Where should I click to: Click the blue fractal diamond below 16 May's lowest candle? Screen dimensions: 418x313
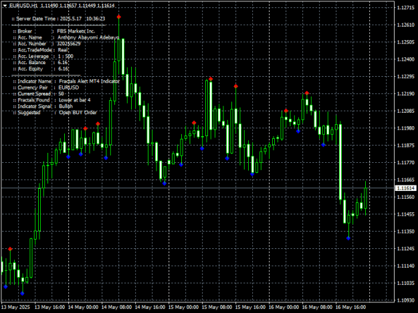click(348, 238)
